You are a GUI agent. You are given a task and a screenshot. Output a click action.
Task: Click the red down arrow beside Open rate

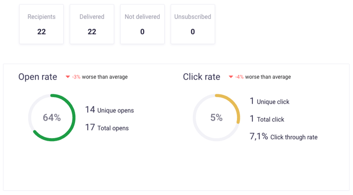68,77
